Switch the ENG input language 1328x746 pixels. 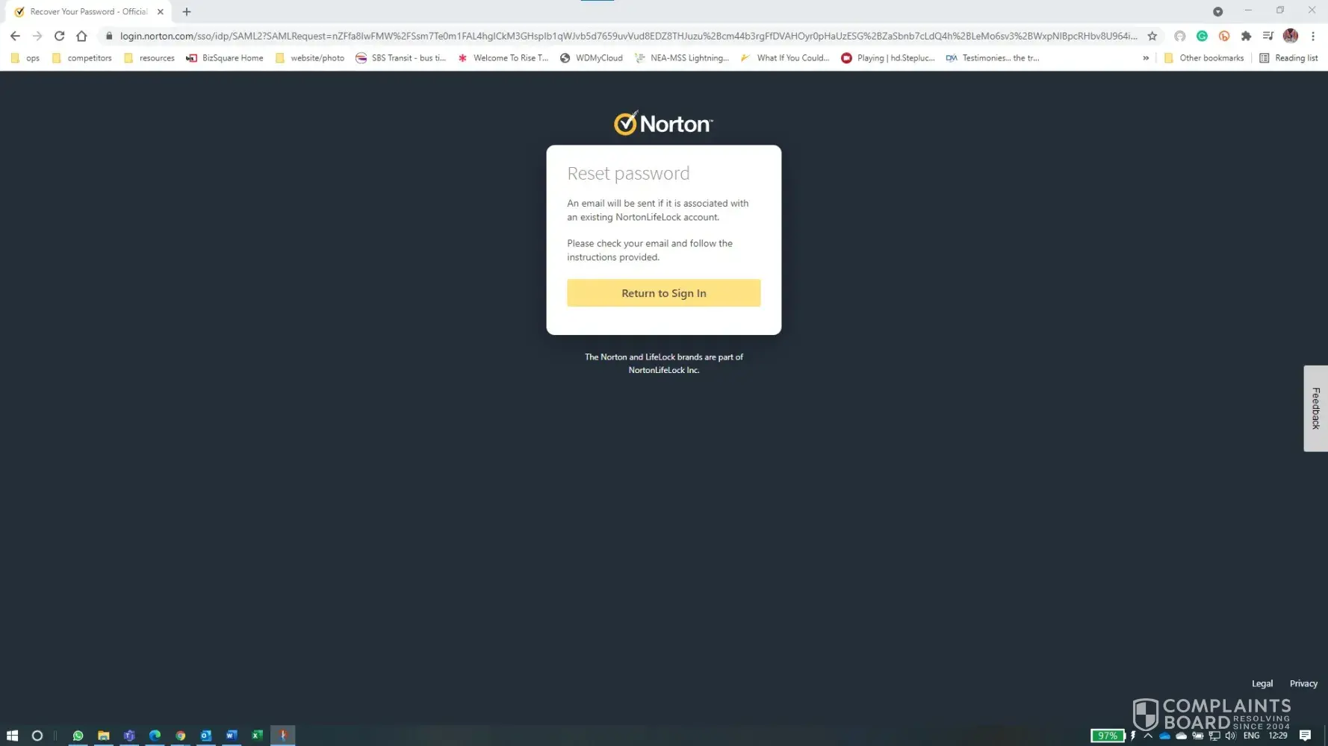click(1251, 736)
